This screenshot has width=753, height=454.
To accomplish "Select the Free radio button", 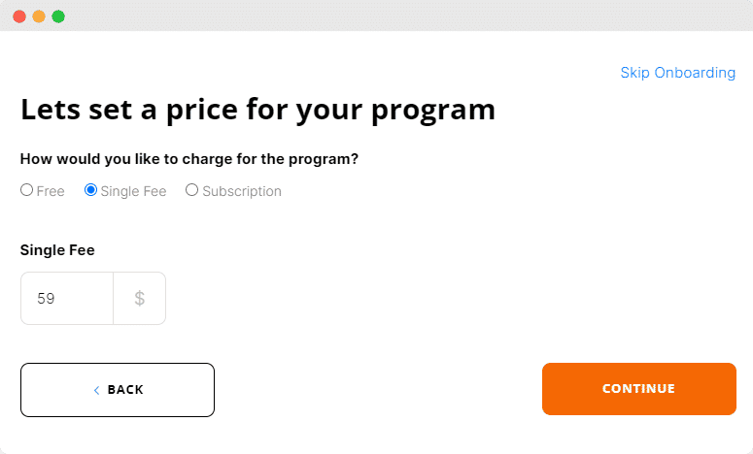I will pyautogui.click(x=27, y=190).
